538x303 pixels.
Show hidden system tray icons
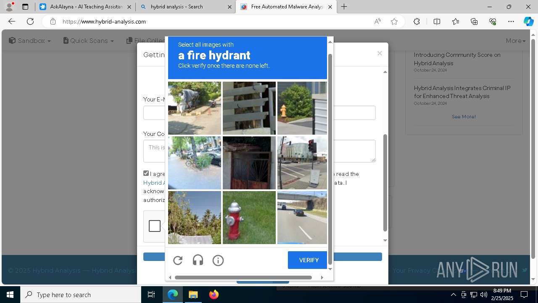tap(453, 295)
